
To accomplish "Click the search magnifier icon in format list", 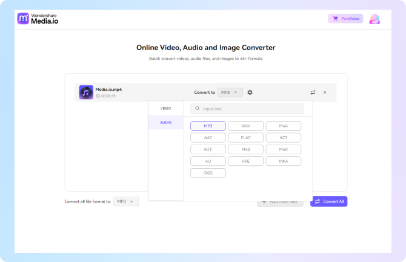I will 198,109.
